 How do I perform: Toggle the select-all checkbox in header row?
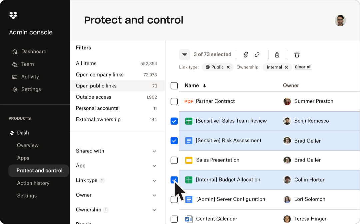pyautogui.click(x=174, y=85)
